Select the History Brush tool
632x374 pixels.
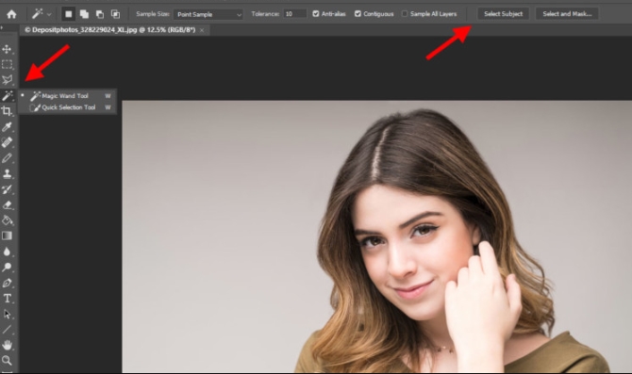tap(7, 189)
